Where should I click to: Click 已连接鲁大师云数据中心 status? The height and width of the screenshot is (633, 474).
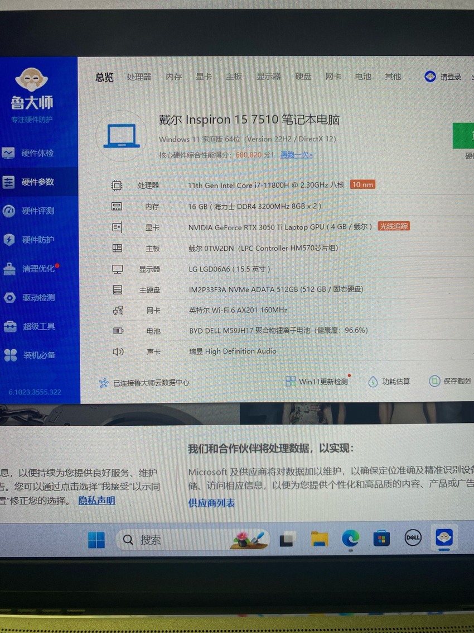click(x=144, y=383)
